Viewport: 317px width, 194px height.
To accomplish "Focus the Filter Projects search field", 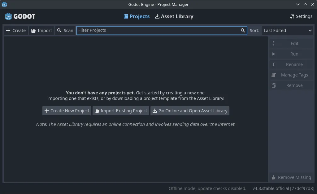I will (158, 31).
